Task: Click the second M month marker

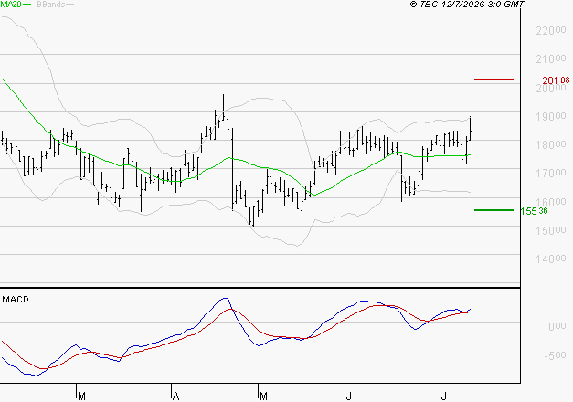Action: [263, 396]
